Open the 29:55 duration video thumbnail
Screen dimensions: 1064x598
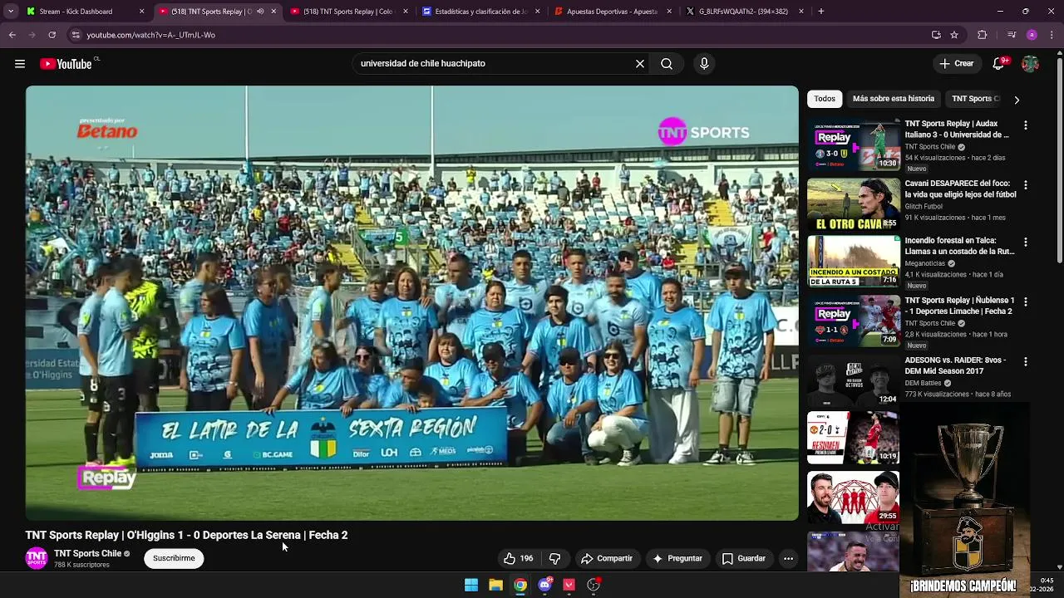click(853, 497)
